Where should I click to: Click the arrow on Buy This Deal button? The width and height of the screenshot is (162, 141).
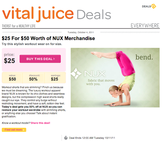[54, 59]
